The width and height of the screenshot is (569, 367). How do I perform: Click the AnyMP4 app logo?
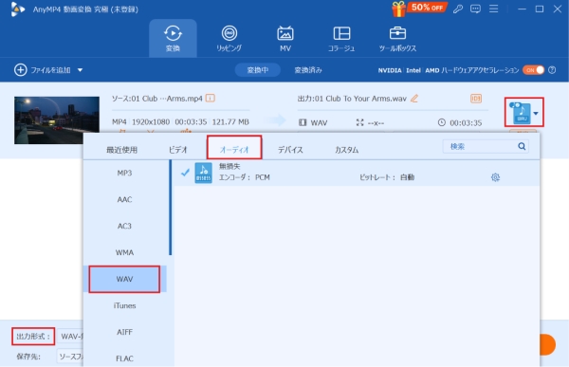coord(17,9)
